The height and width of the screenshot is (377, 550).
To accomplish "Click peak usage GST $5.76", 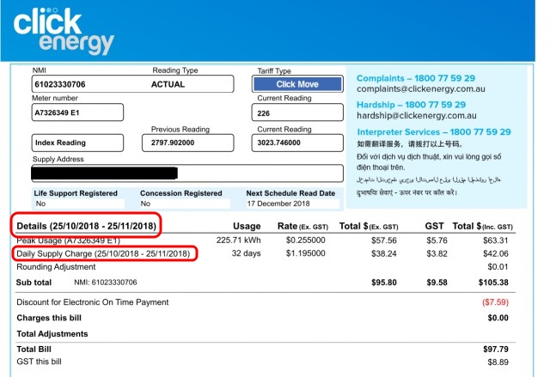I will 437,240.
